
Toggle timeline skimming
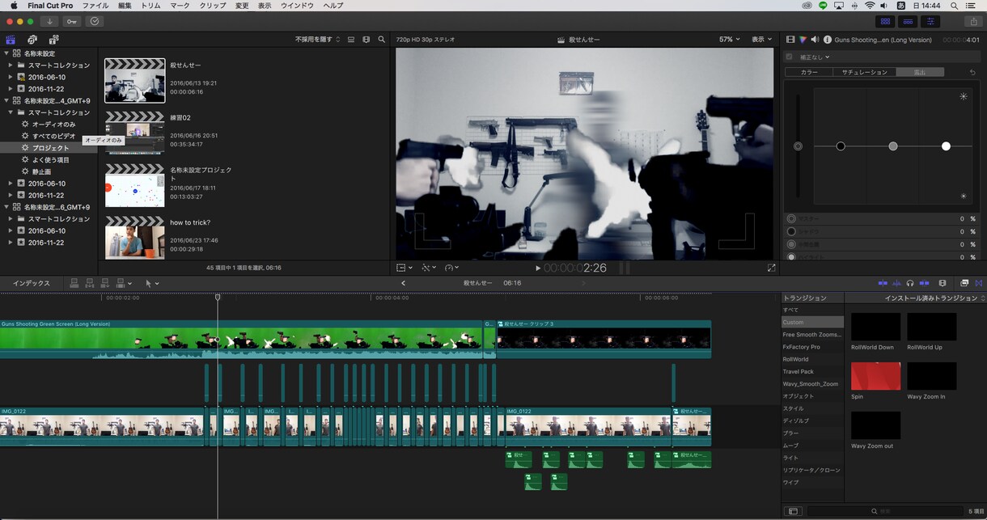click(883, 283)
